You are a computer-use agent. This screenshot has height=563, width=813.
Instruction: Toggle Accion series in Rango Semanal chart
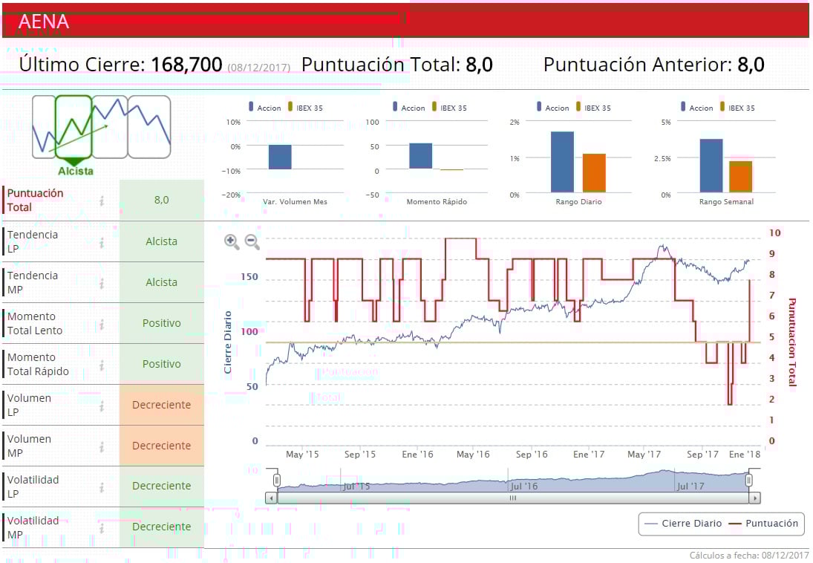tap(697, 108)
